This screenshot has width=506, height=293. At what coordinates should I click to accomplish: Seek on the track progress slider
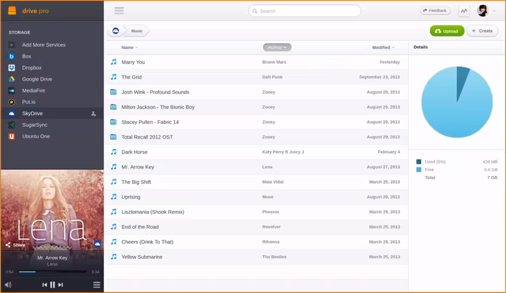pyautogui.click(x=52, y=272)
